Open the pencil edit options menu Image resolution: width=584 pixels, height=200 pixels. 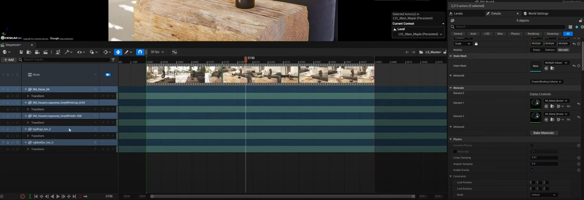128,52
